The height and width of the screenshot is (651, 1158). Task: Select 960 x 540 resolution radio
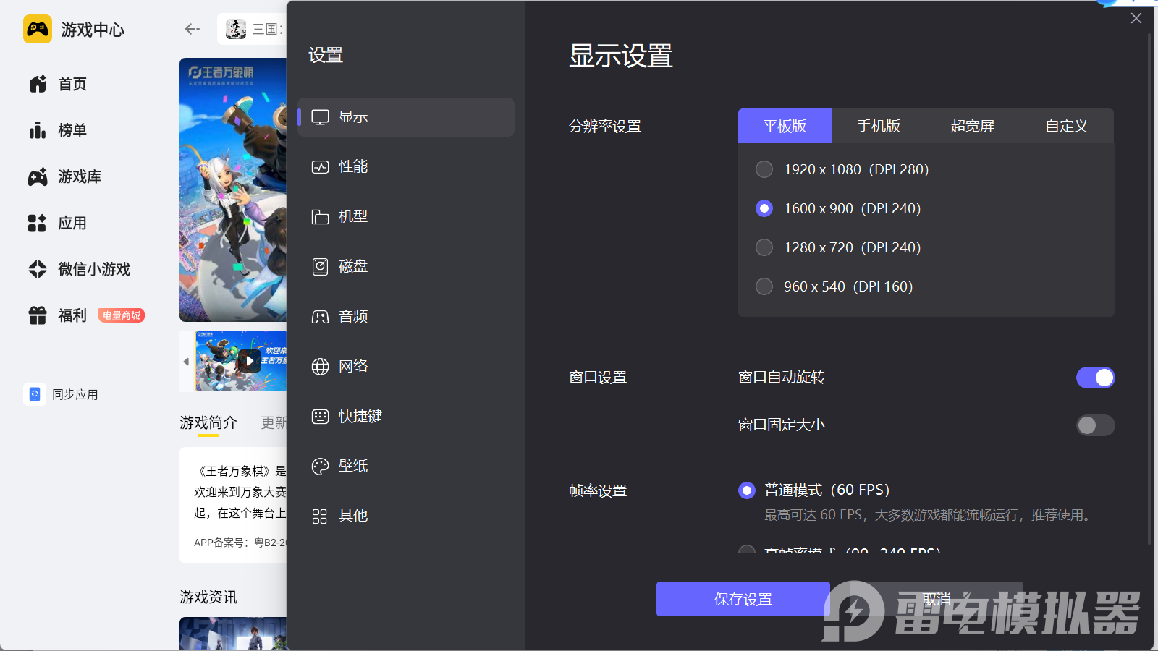[x=764, y=286]
